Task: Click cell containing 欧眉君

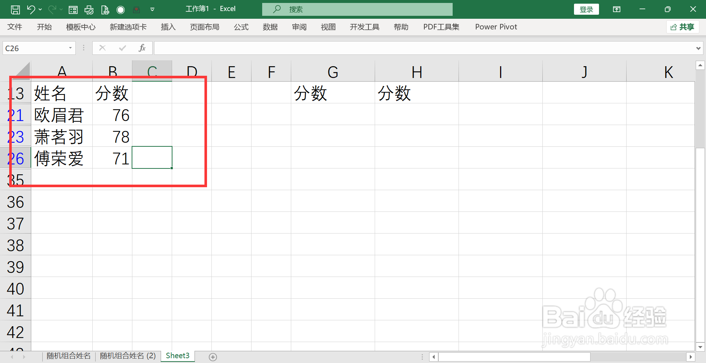Action: click(62, 114)
